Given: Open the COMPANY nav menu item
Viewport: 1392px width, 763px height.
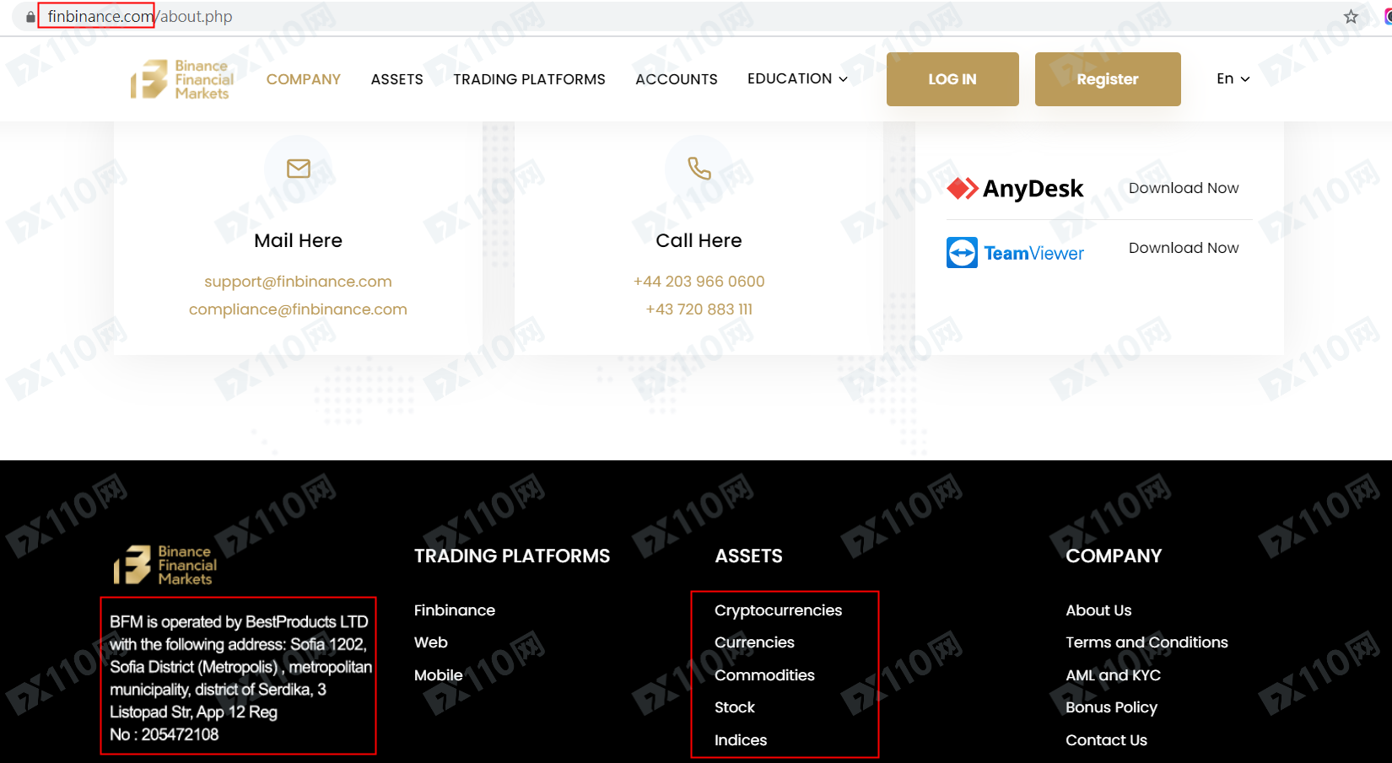Looking at the screenshot, I should click(x=304, y=79).
